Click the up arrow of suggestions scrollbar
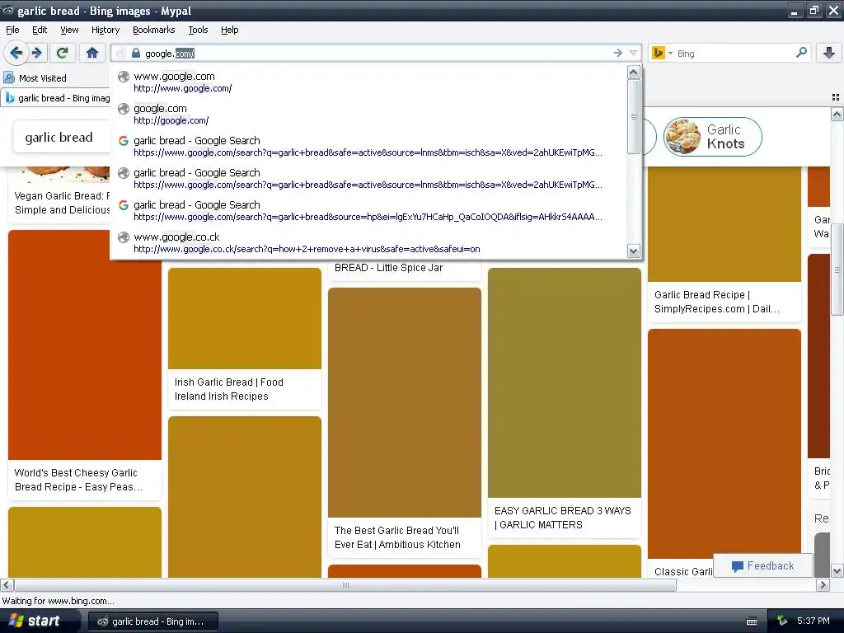The image size is (844, 633). (634, 73)
